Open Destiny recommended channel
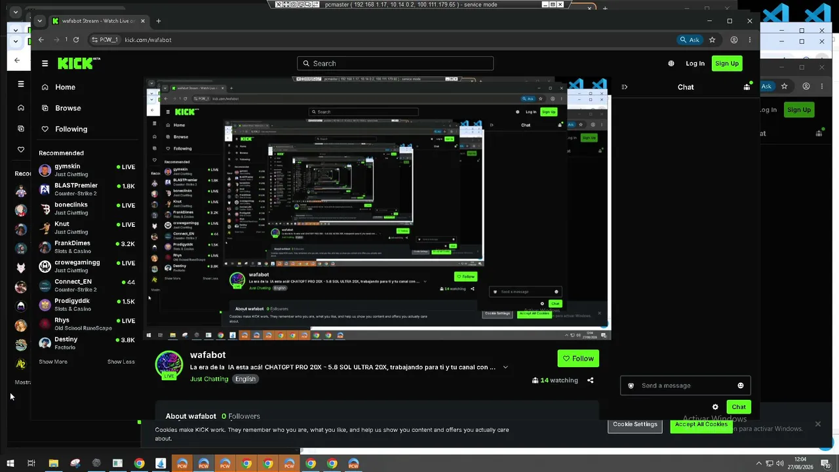839x472 pixels. (x=87, y=344)
